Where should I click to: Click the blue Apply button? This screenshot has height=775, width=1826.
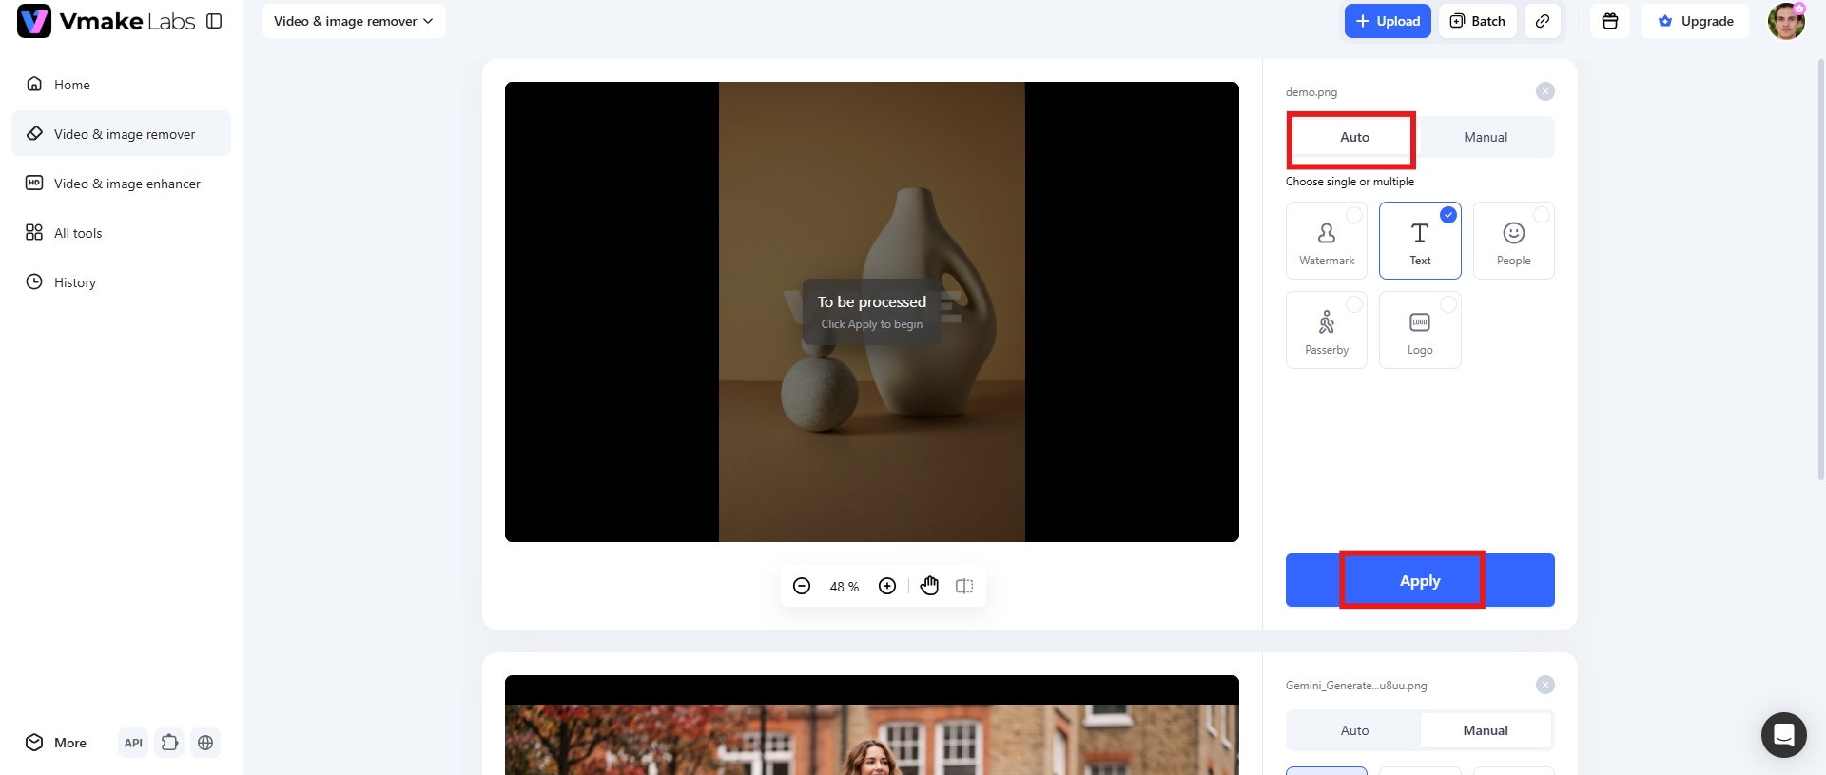[1420, 580]
